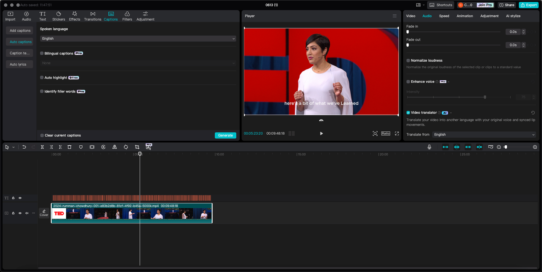Open the Audio library icon in top toolbar

click(x=26, y=16)
